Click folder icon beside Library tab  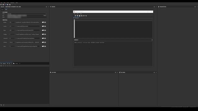pos(14,64)
